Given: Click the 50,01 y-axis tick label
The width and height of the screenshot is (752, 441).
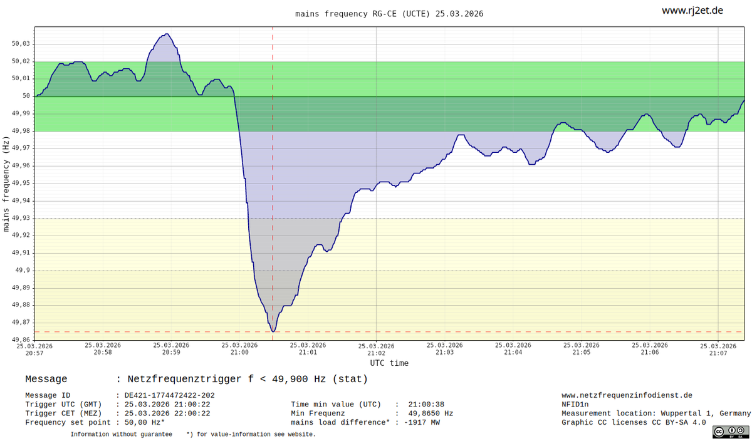Looking at the screenshot, I should click(x=21, y=78).
